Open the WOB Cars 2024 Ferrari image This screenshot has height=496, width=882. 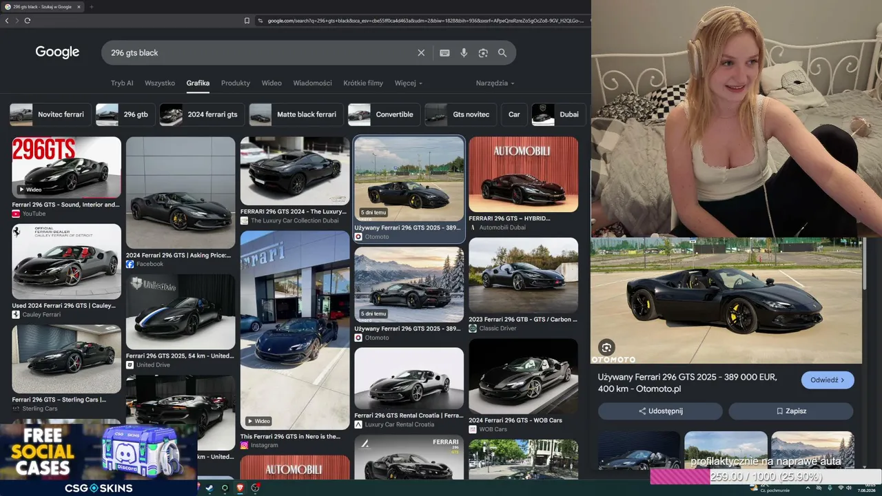[x=524, y=376]
